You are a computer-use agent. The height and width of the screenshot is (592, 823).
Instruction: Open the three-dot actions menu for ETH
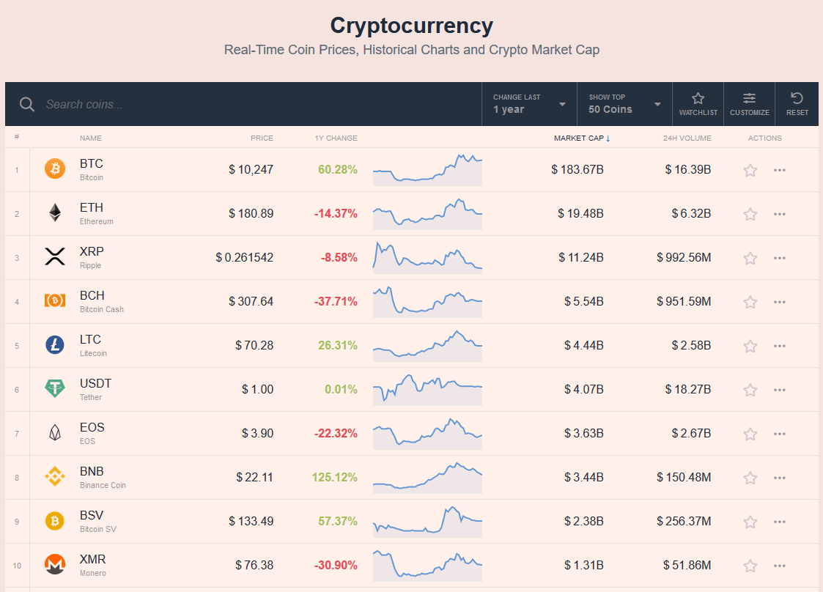(779, 214)
